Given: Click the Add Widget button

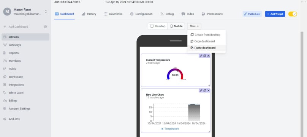Looking at the screenshot, I should coord(275,14).
